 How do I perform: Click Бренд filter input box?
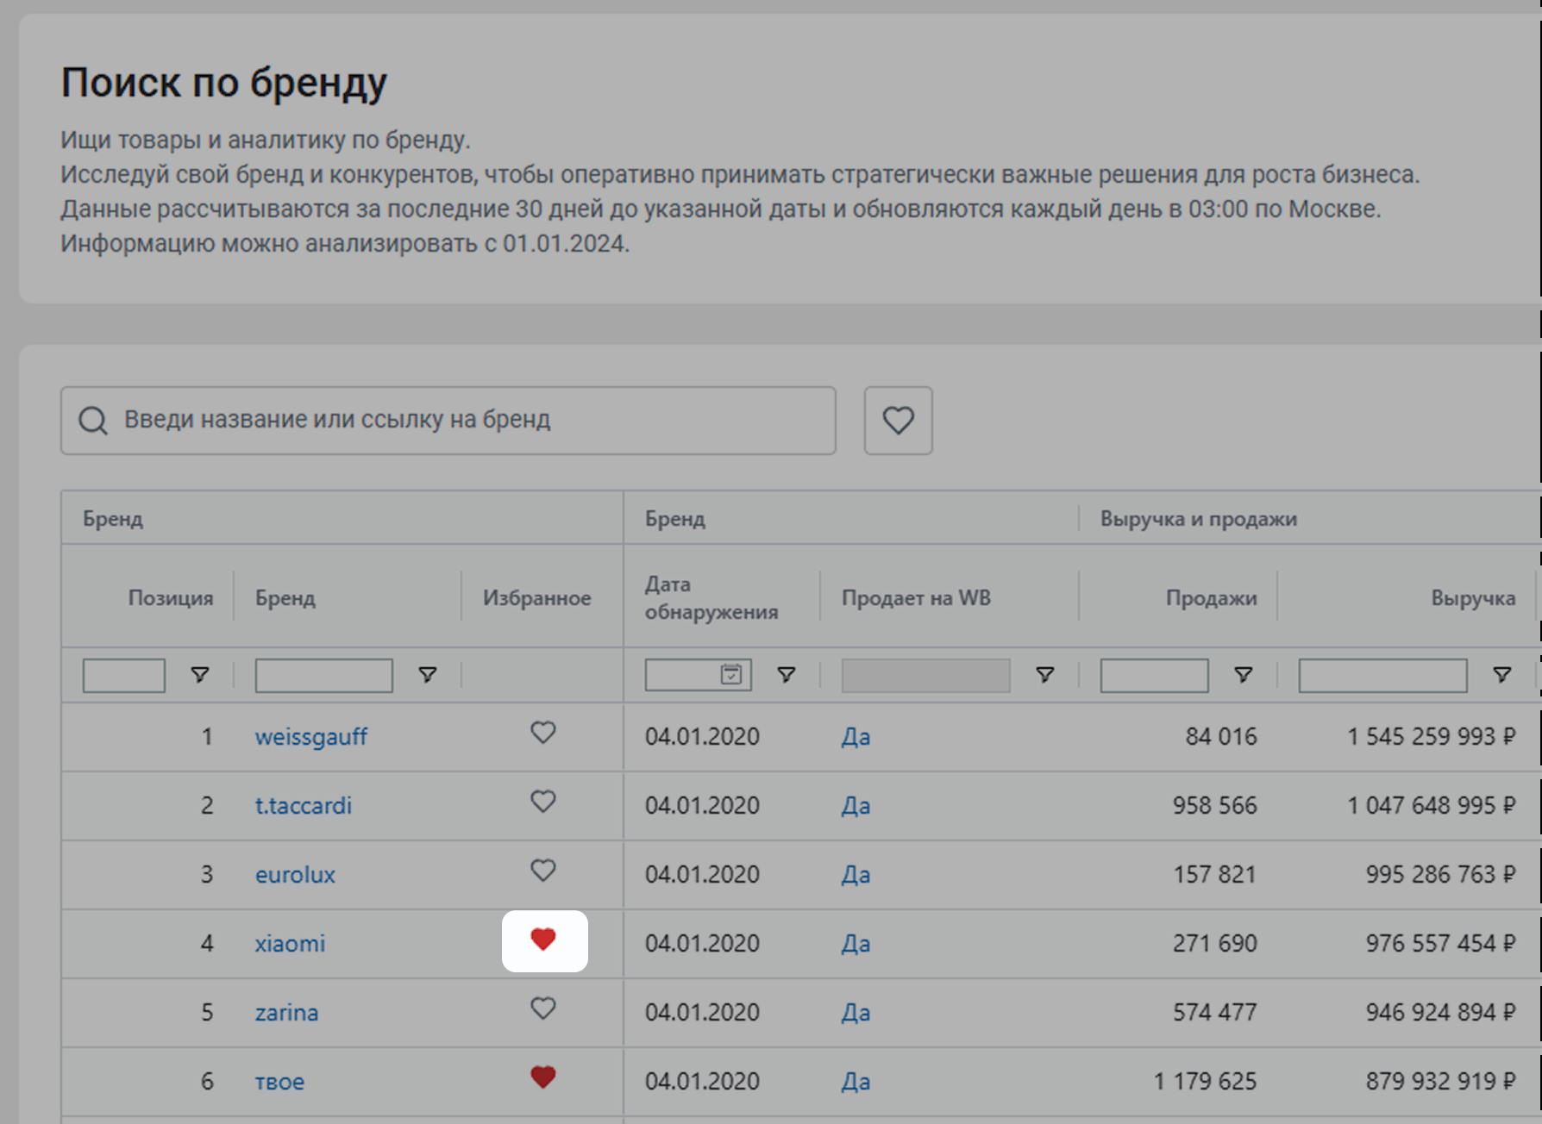click(x=324, y=675)
